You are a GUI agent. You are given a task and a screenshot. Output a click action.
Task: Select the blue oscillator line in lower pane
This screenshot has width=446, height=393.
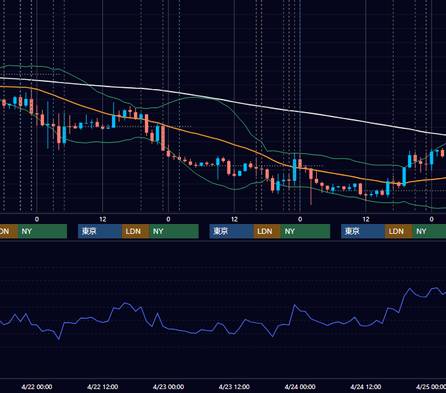click(x=222, y=325)
